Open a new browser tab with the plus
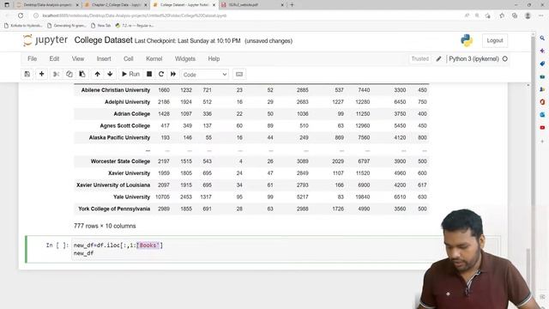Image resolution: width=549 pixels, height=309 pixels. point(292,5)
